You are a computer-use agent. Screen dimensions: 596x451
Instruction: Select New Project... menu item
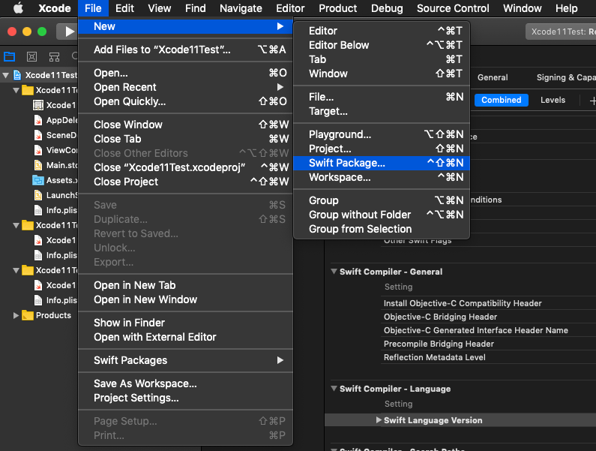(x=382, y=149)
